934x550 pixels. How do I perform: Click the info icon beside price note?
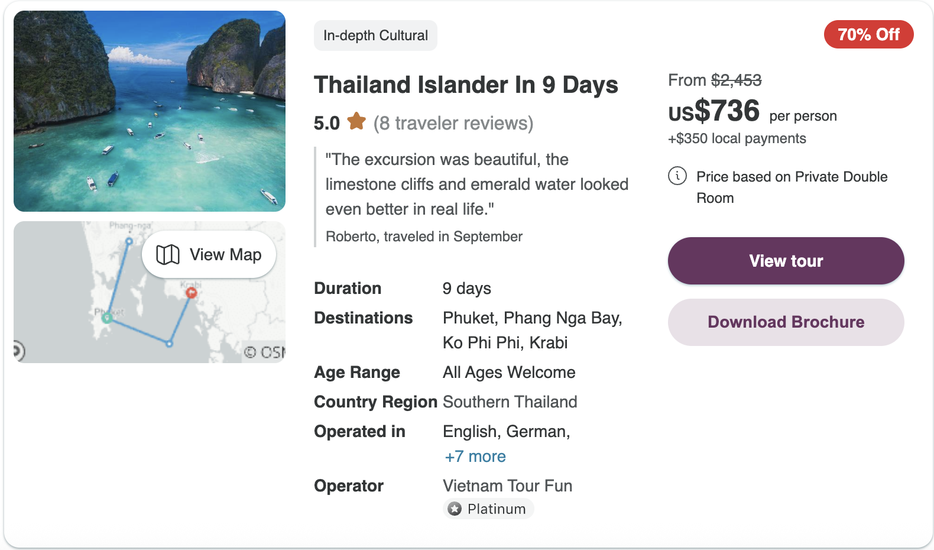(x=677, y=176)
